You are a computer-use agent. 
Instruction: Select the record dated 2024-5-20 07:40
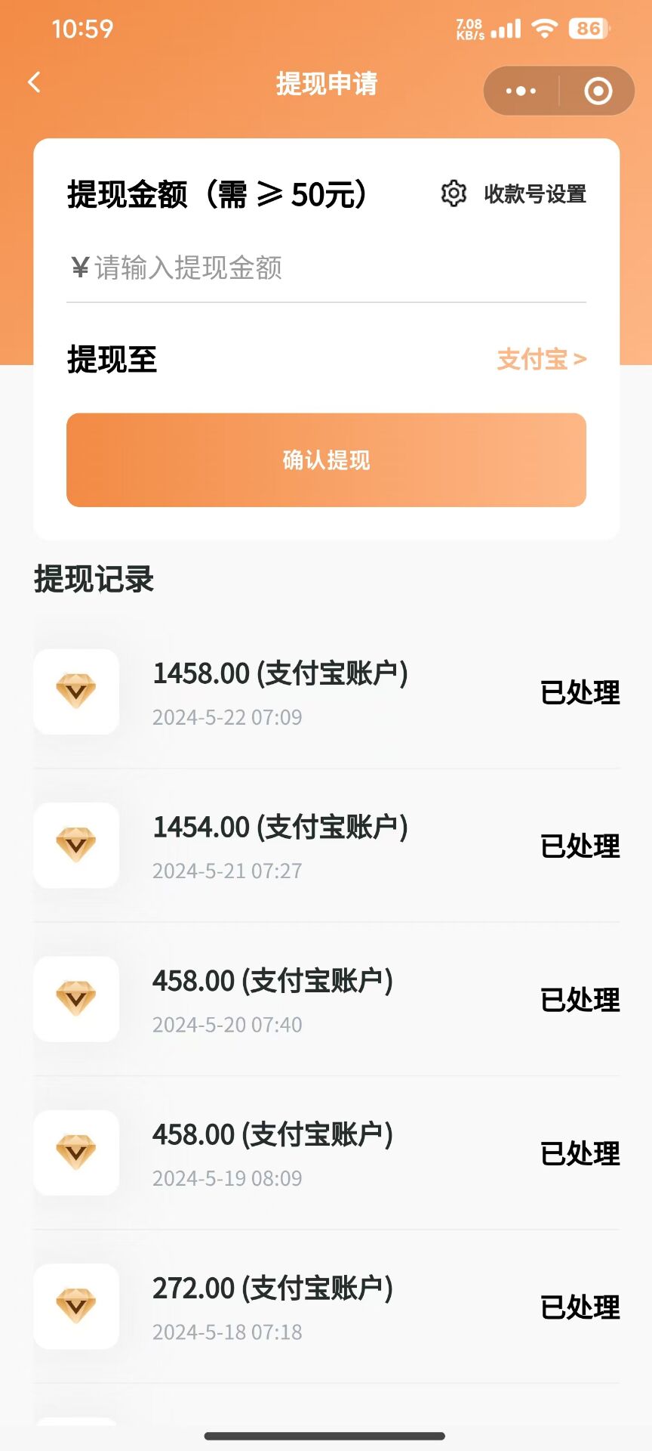pos(227,1024)
